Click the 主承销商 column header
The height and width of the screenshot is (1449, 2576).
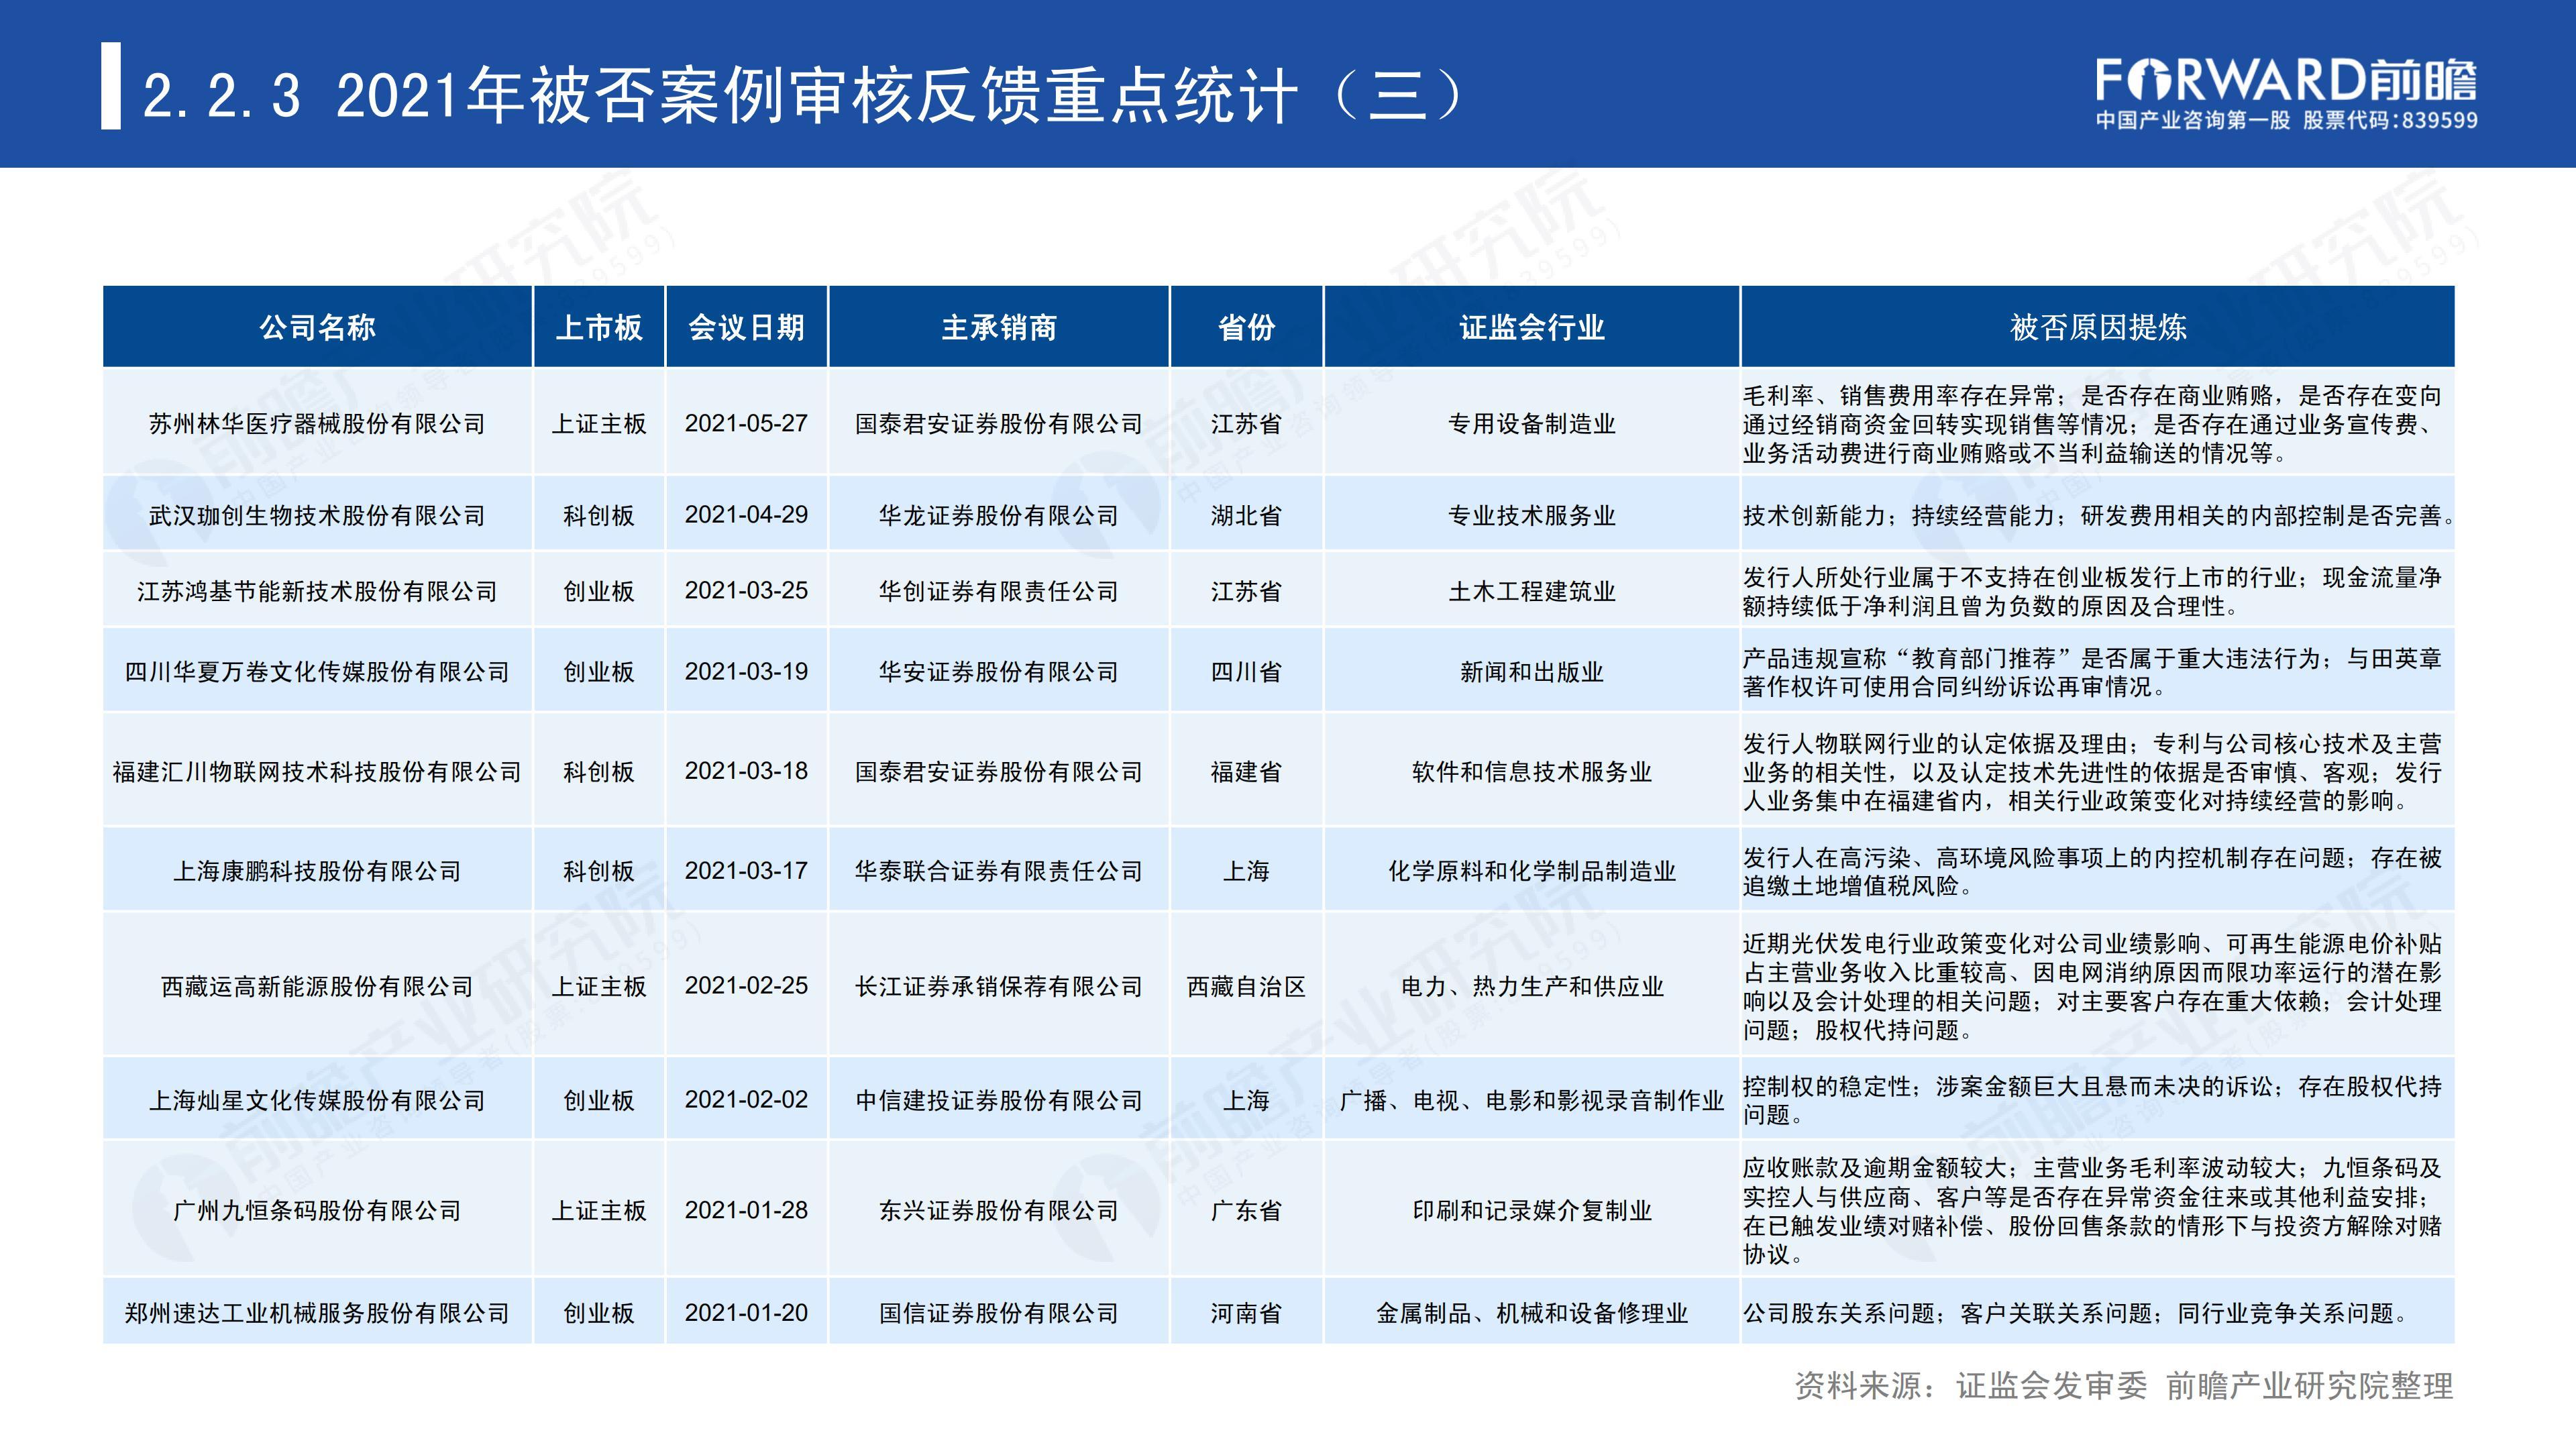(x=998, y=327)
